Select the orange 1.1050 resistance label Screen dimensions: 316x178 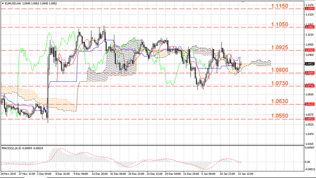[280, 24]
